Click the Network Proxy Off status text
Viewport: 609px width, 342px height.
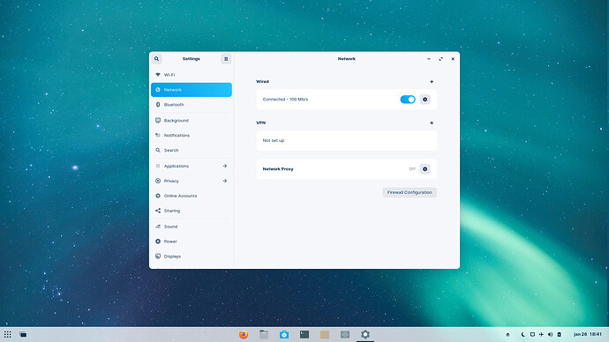coord(412,169)
